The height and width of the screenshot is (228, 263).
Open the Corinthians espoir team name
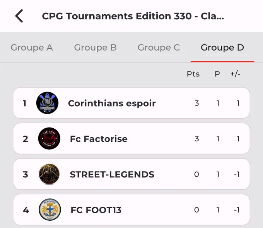click(x=112, y=103)
